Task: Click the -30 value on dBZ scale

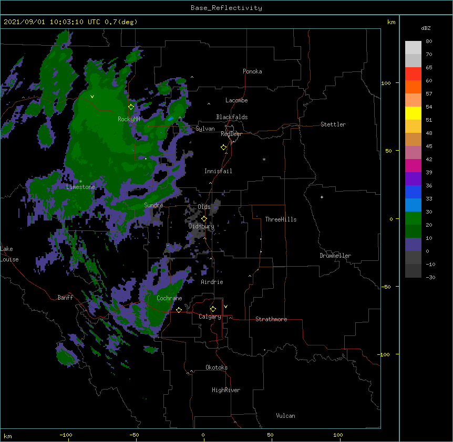Action: point(430,277)
